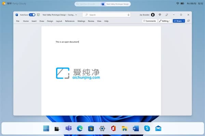Switch to the Mailings tab
205x136 pixels.
click(x=81, y=21)
